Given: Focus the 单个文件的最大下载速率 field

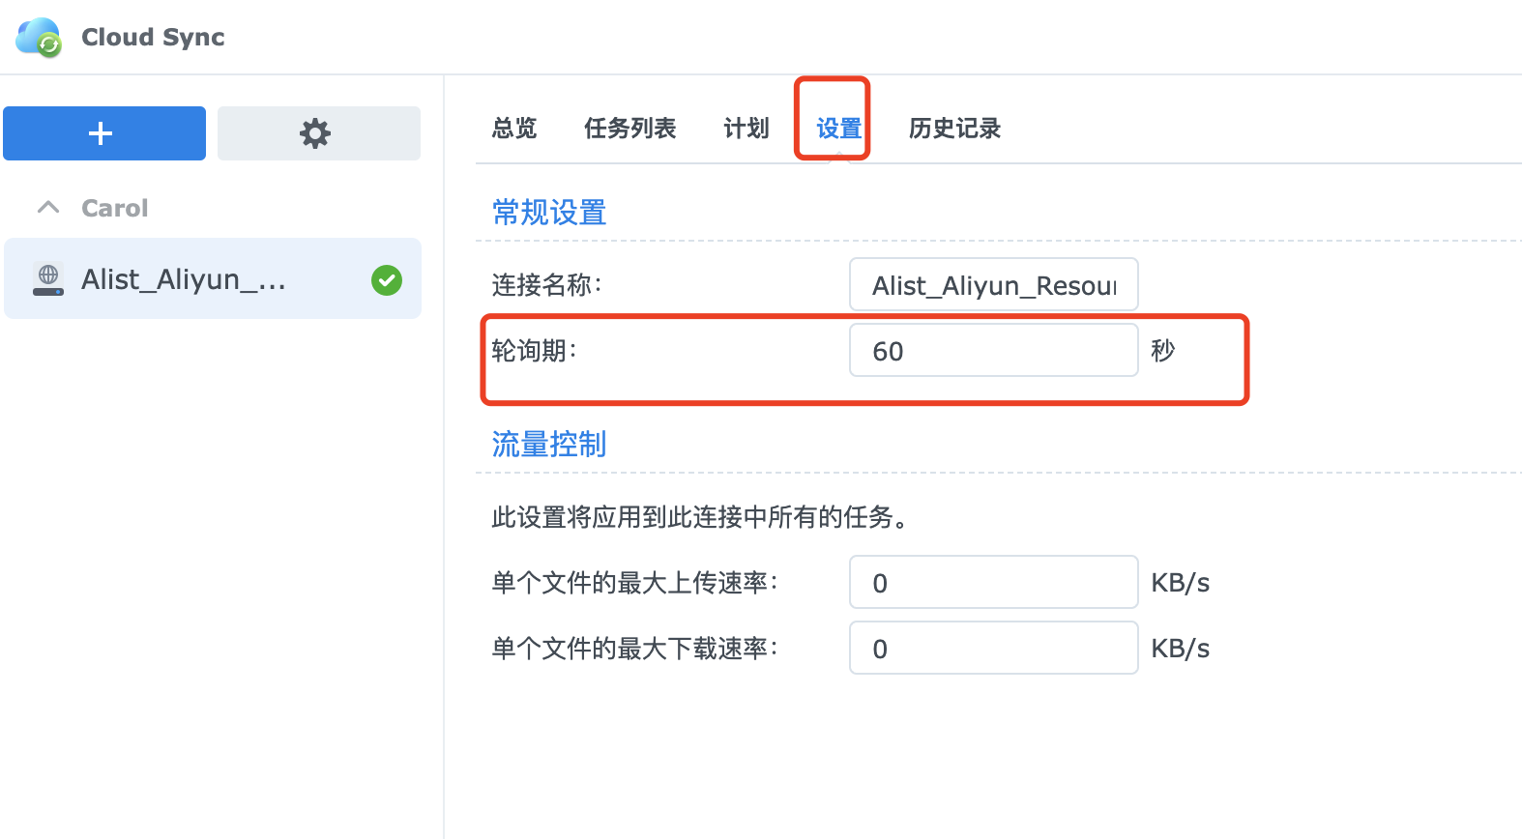Looking at the screenshot, I should point(993,649).
